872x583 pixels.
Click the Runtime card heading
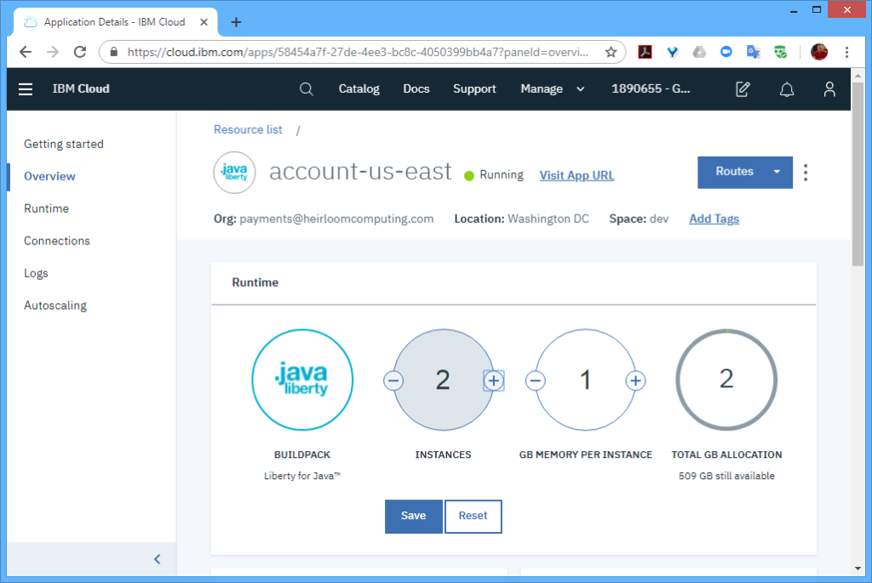coord(255,283)
